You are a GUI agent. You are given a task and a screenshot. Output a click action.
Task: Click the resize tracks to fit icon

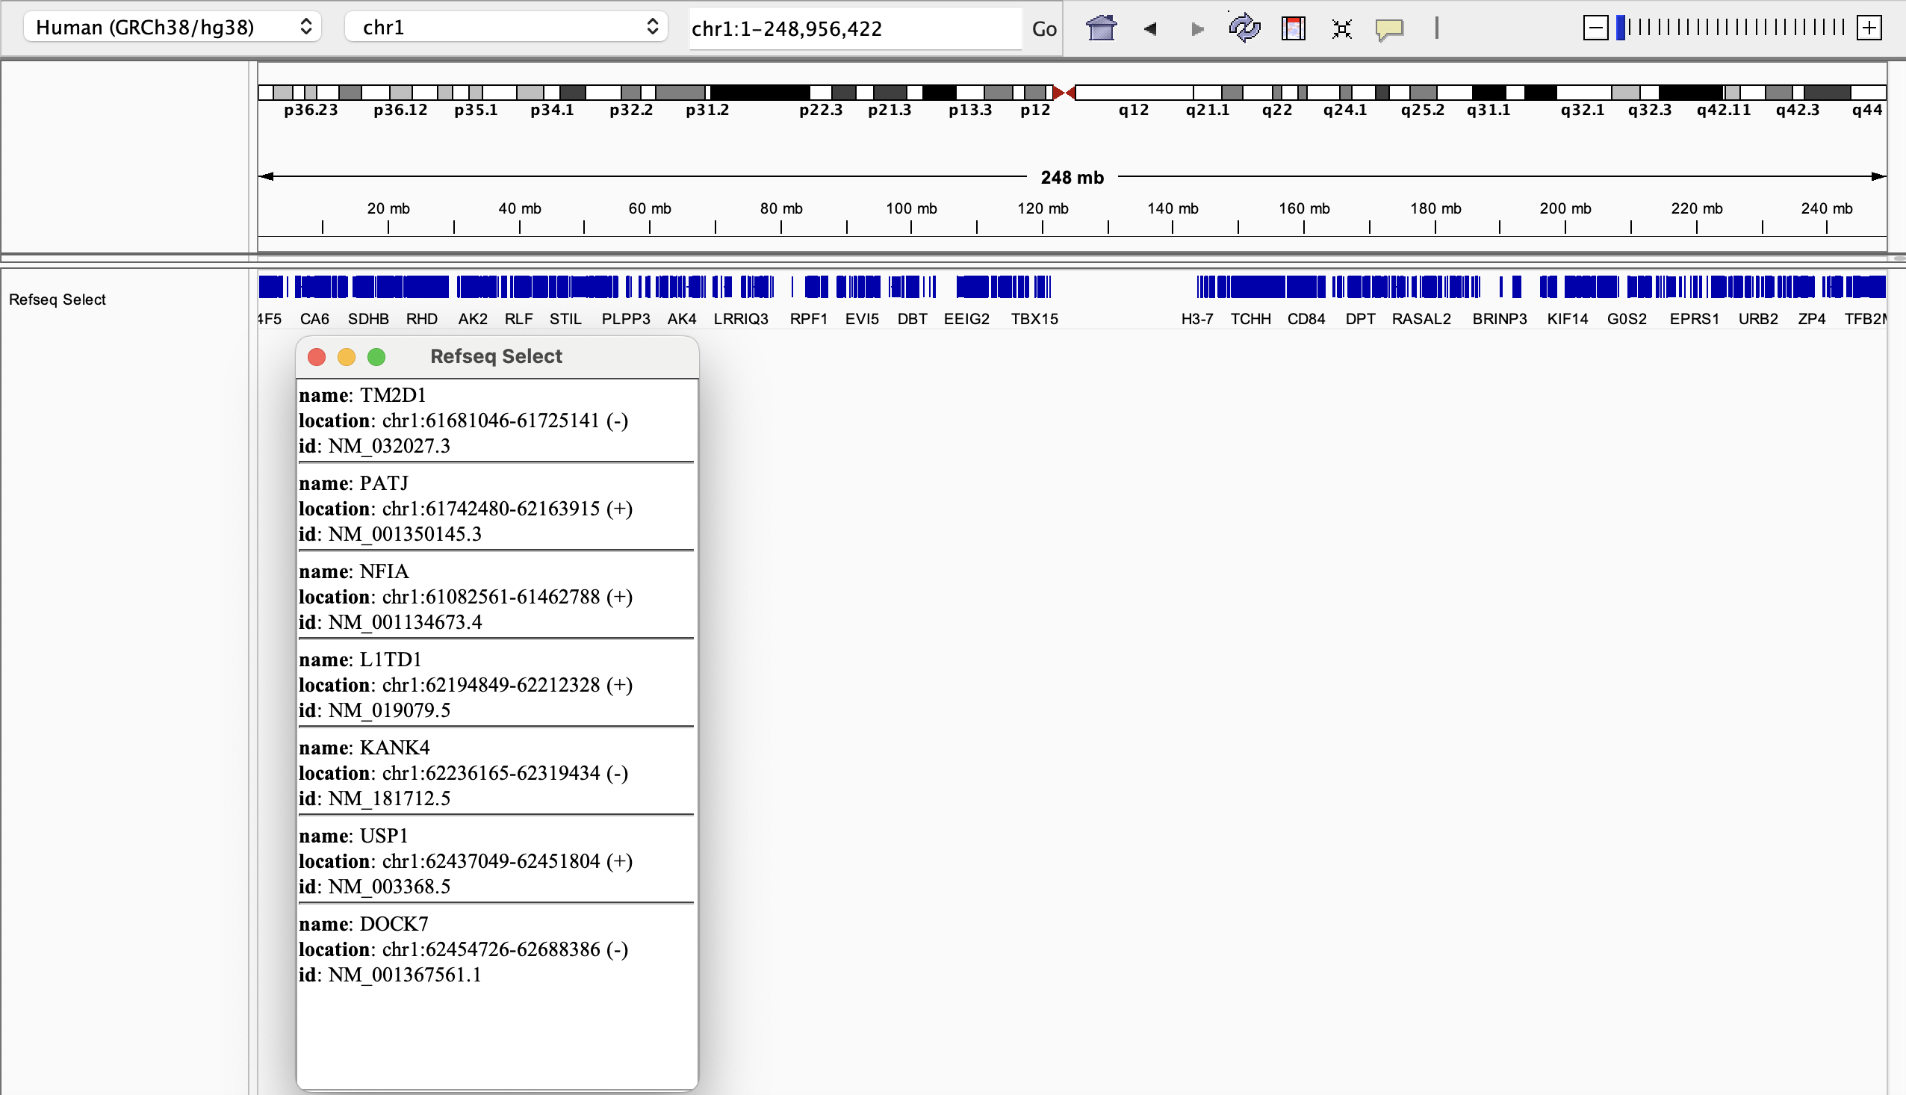tap(1341, 28)
